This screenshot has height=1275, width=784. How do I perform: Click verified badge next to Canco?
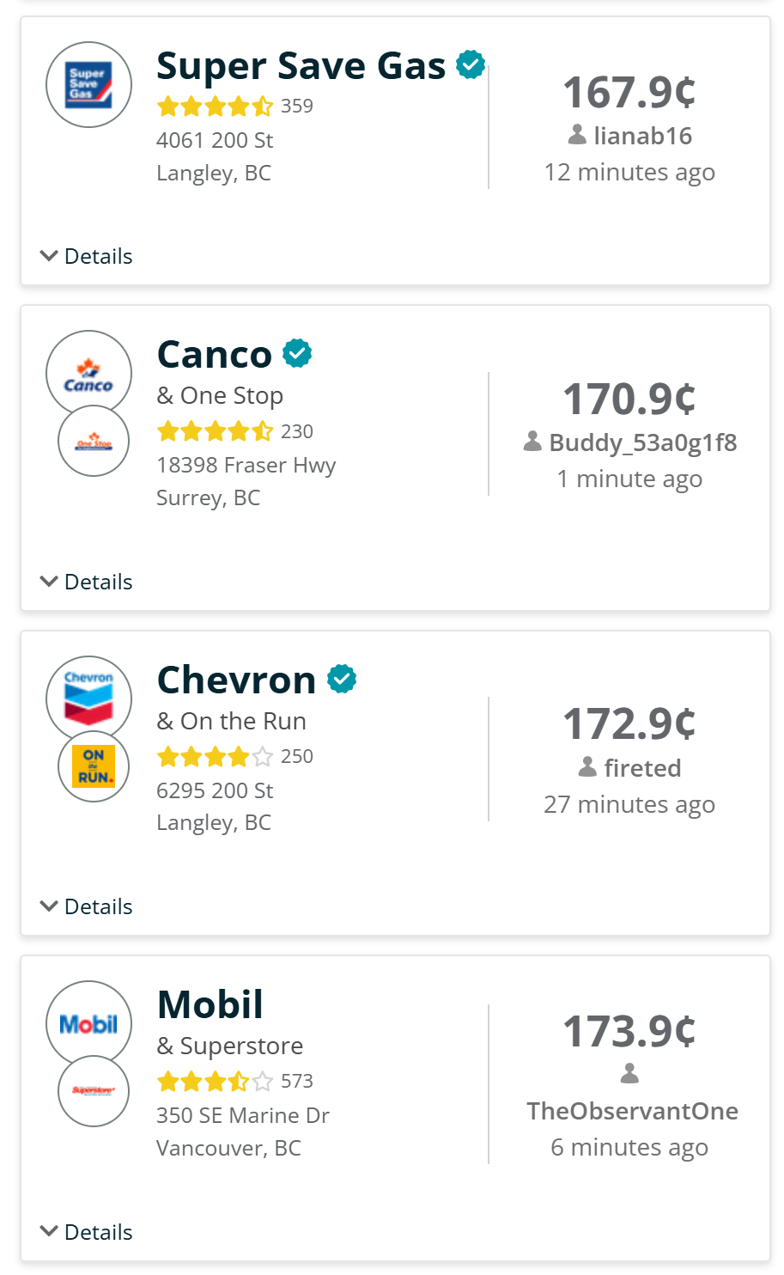click(297, 353)
